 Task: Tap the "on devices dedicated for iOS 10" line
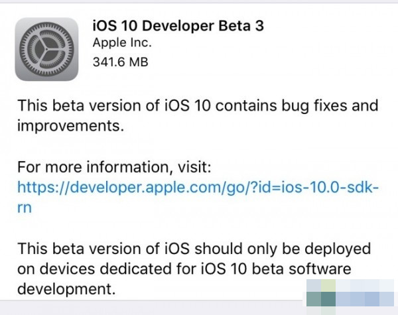pos(132,269)
